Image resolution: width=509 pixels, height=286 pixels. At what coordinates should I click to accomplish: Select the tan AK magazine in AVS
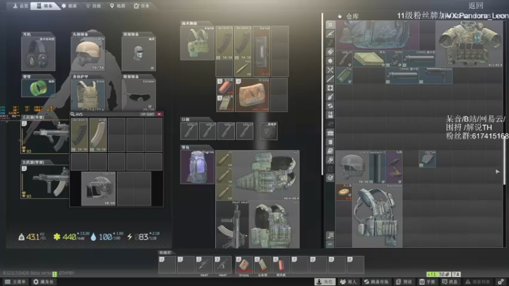tap(98, 135)
